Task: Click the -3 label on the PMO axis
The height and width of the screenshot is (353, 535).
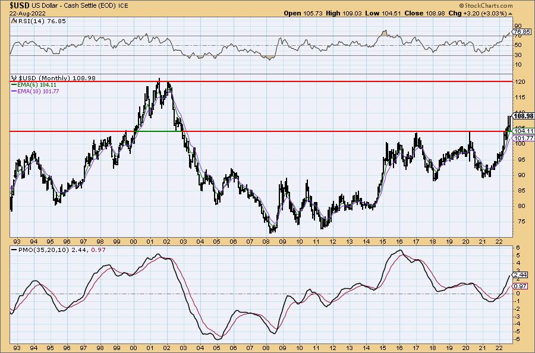Action: [x=517, y=316]
